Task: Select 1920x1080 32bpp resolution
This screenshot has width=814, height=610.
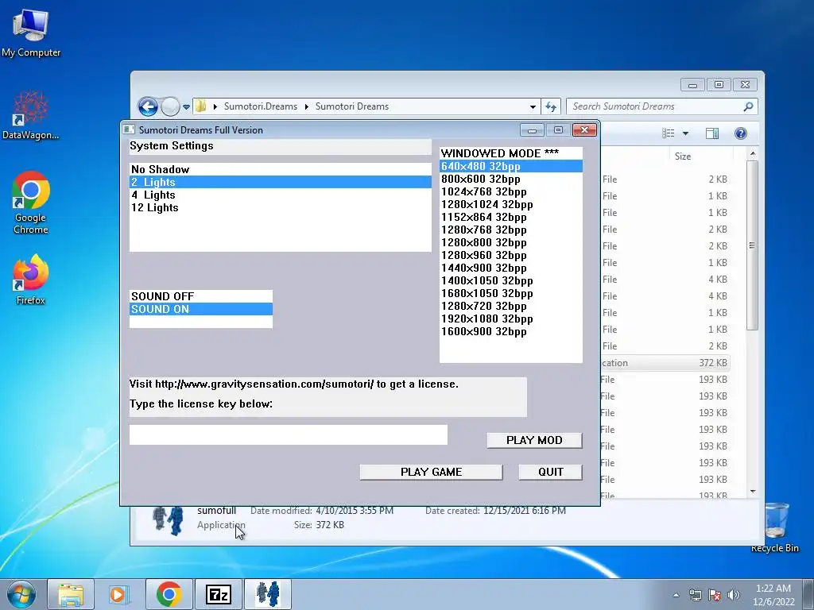Action: 511,319
